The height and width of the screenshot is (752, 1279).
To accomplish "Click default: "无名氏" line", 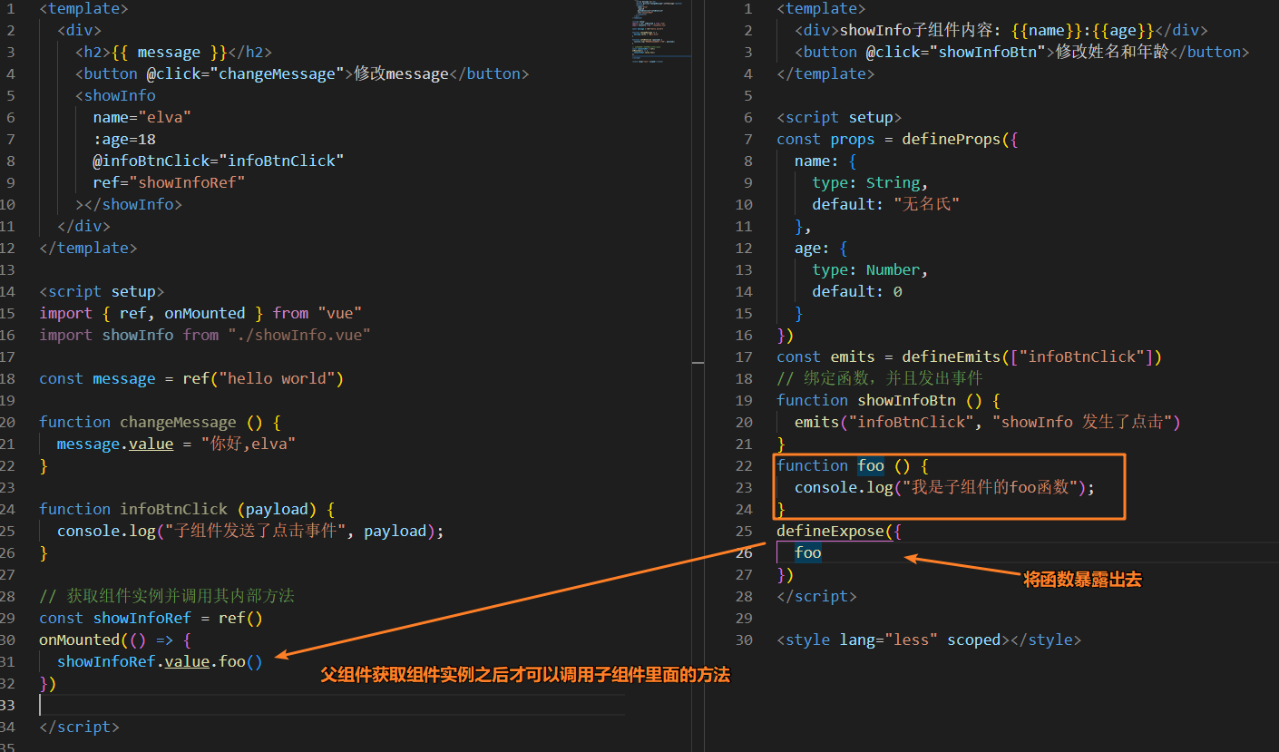I will click(x=886, y=204).
